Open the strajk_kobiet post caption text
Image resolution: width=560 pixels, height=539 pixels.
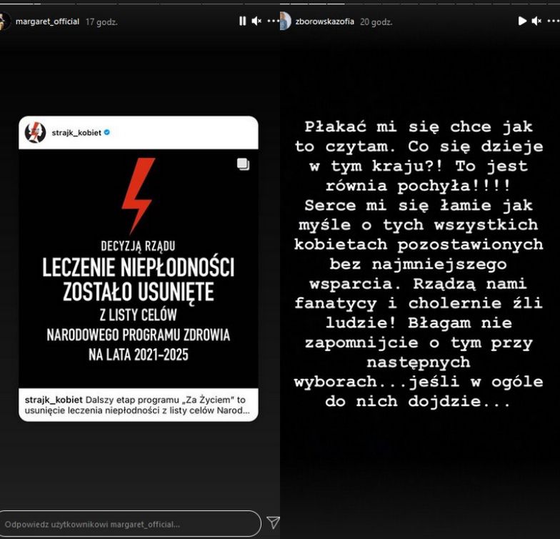tap(137, 405)
